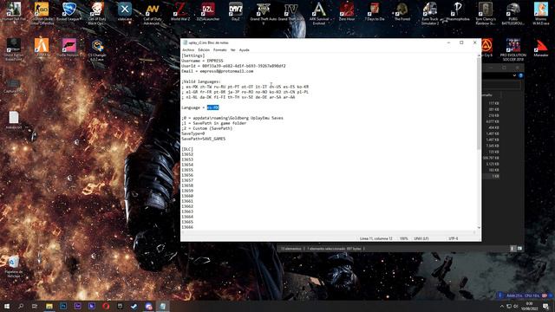Viewport: 555px width, 312px height.
Task: Click the Notepad 100% zoom status entry
Action: click(x=404, y=238)
